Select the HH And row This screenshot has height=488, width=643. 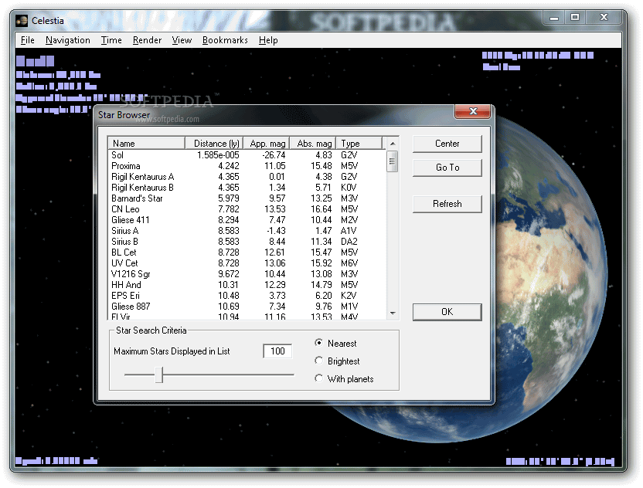coord(246,284)
